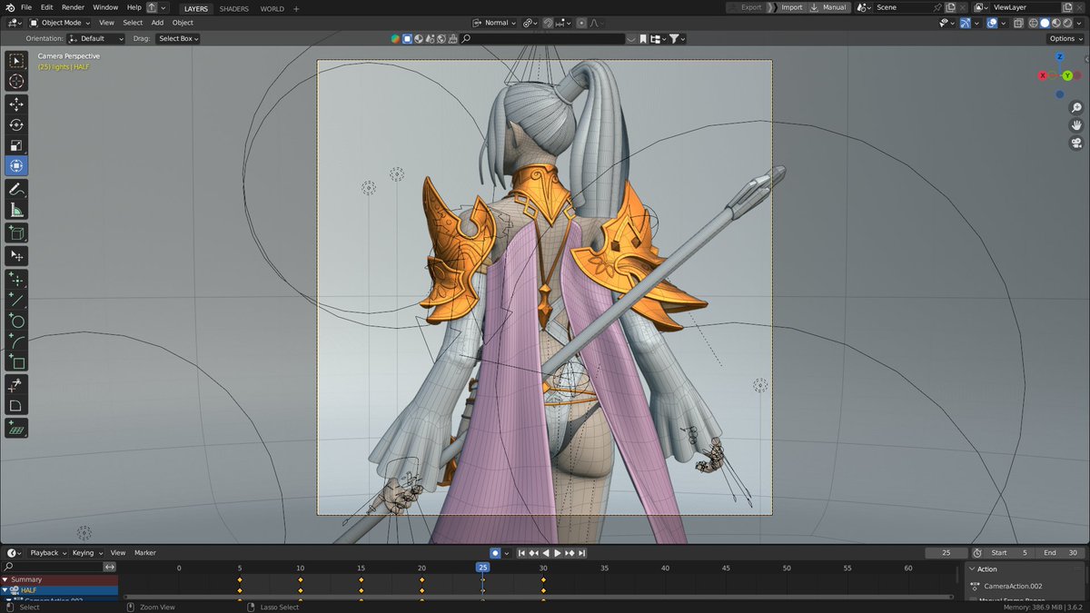The width and height of the screenshot is (1090, 613).
Task: Switch to material preview shading
Action: click(x=1056, y=23)
